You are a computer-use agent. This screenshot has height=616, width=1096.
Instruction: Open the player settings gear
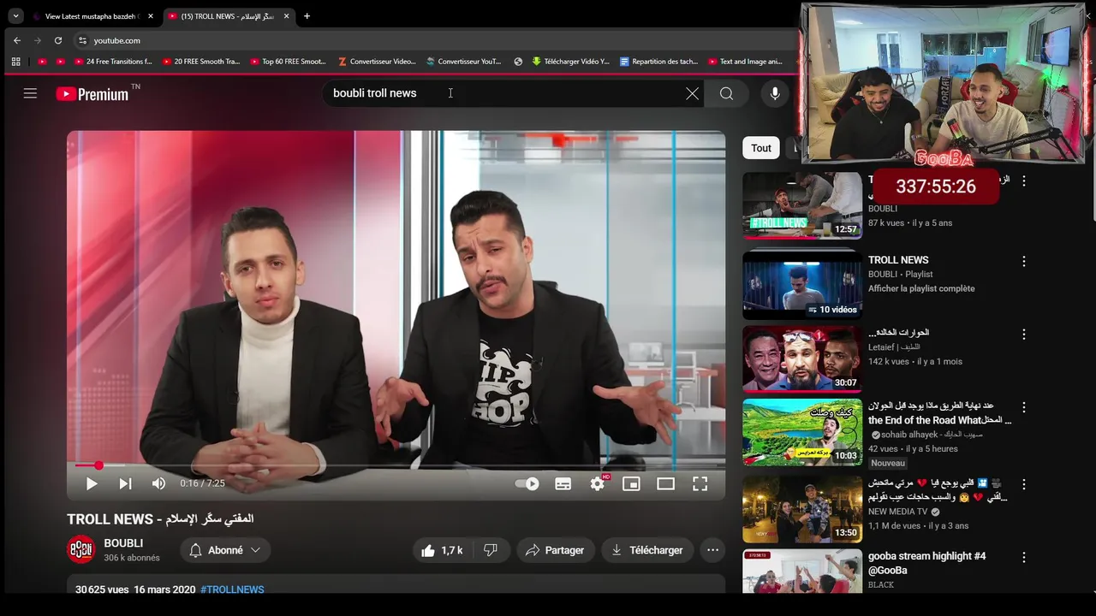click(x=598, y=483)
